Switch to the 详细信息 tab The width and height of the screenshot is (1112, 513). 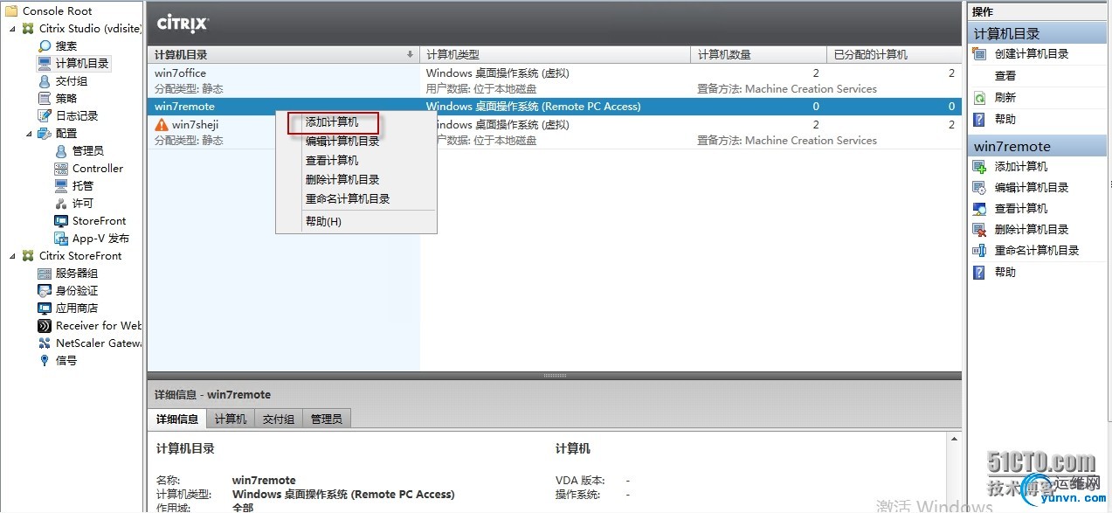(177, 419)
